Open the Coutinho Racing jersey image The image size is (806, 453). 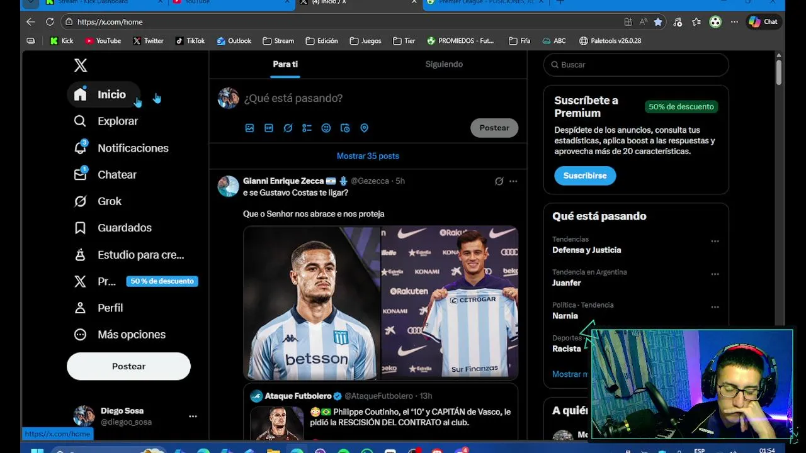coord(312,303)
